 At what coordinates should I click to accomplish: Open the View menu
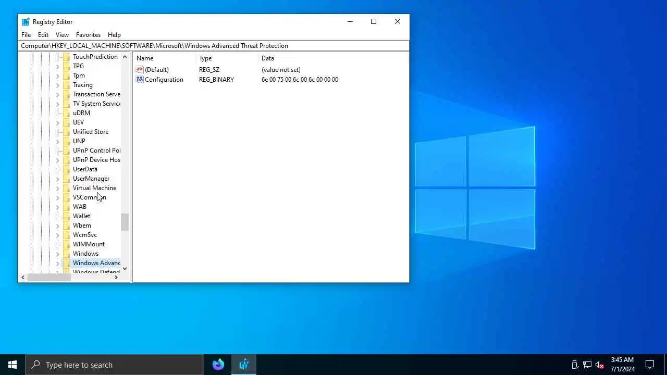[x=62, y=35]
